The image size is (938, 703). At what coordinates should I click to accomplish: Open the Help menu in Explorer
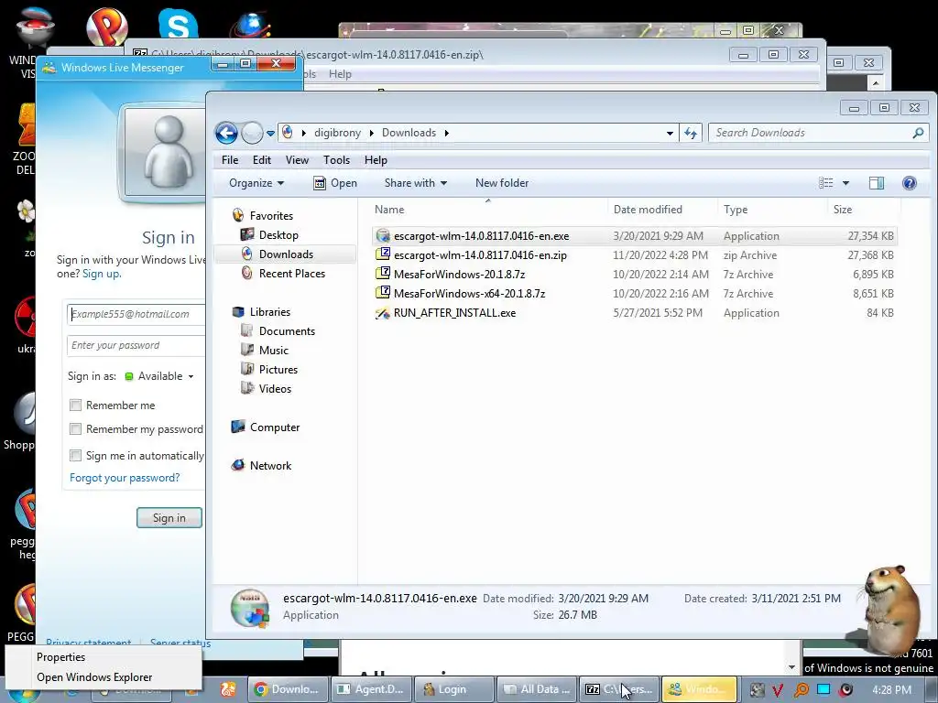pos(376,160)
